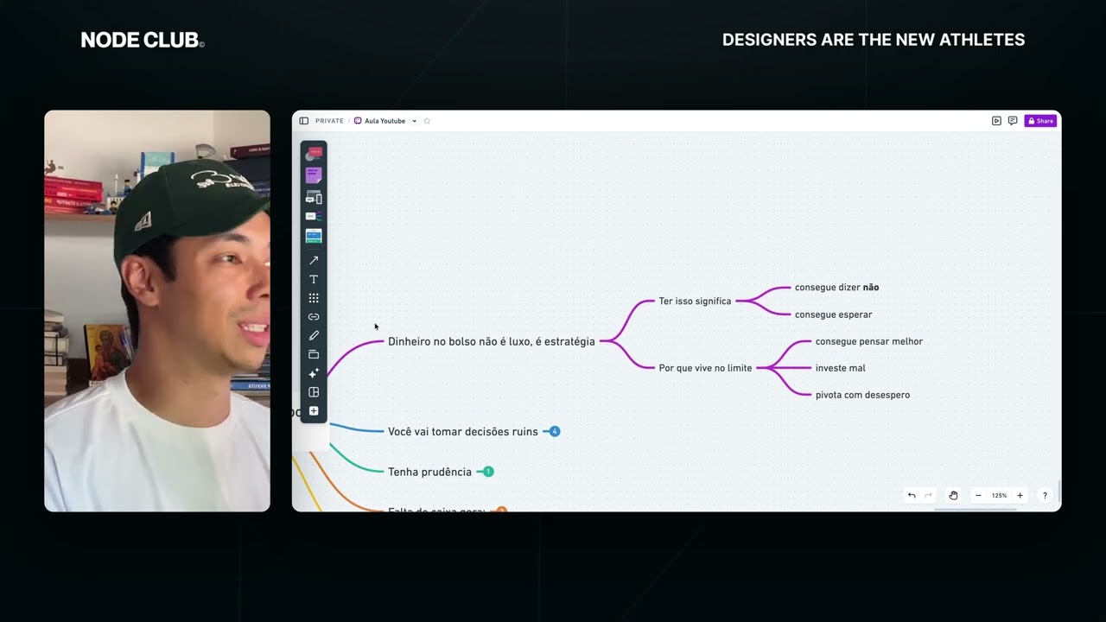Viewport: 1106px width, 622px height.
Task: Select the arrow connector tool
Action: point(314,260)
